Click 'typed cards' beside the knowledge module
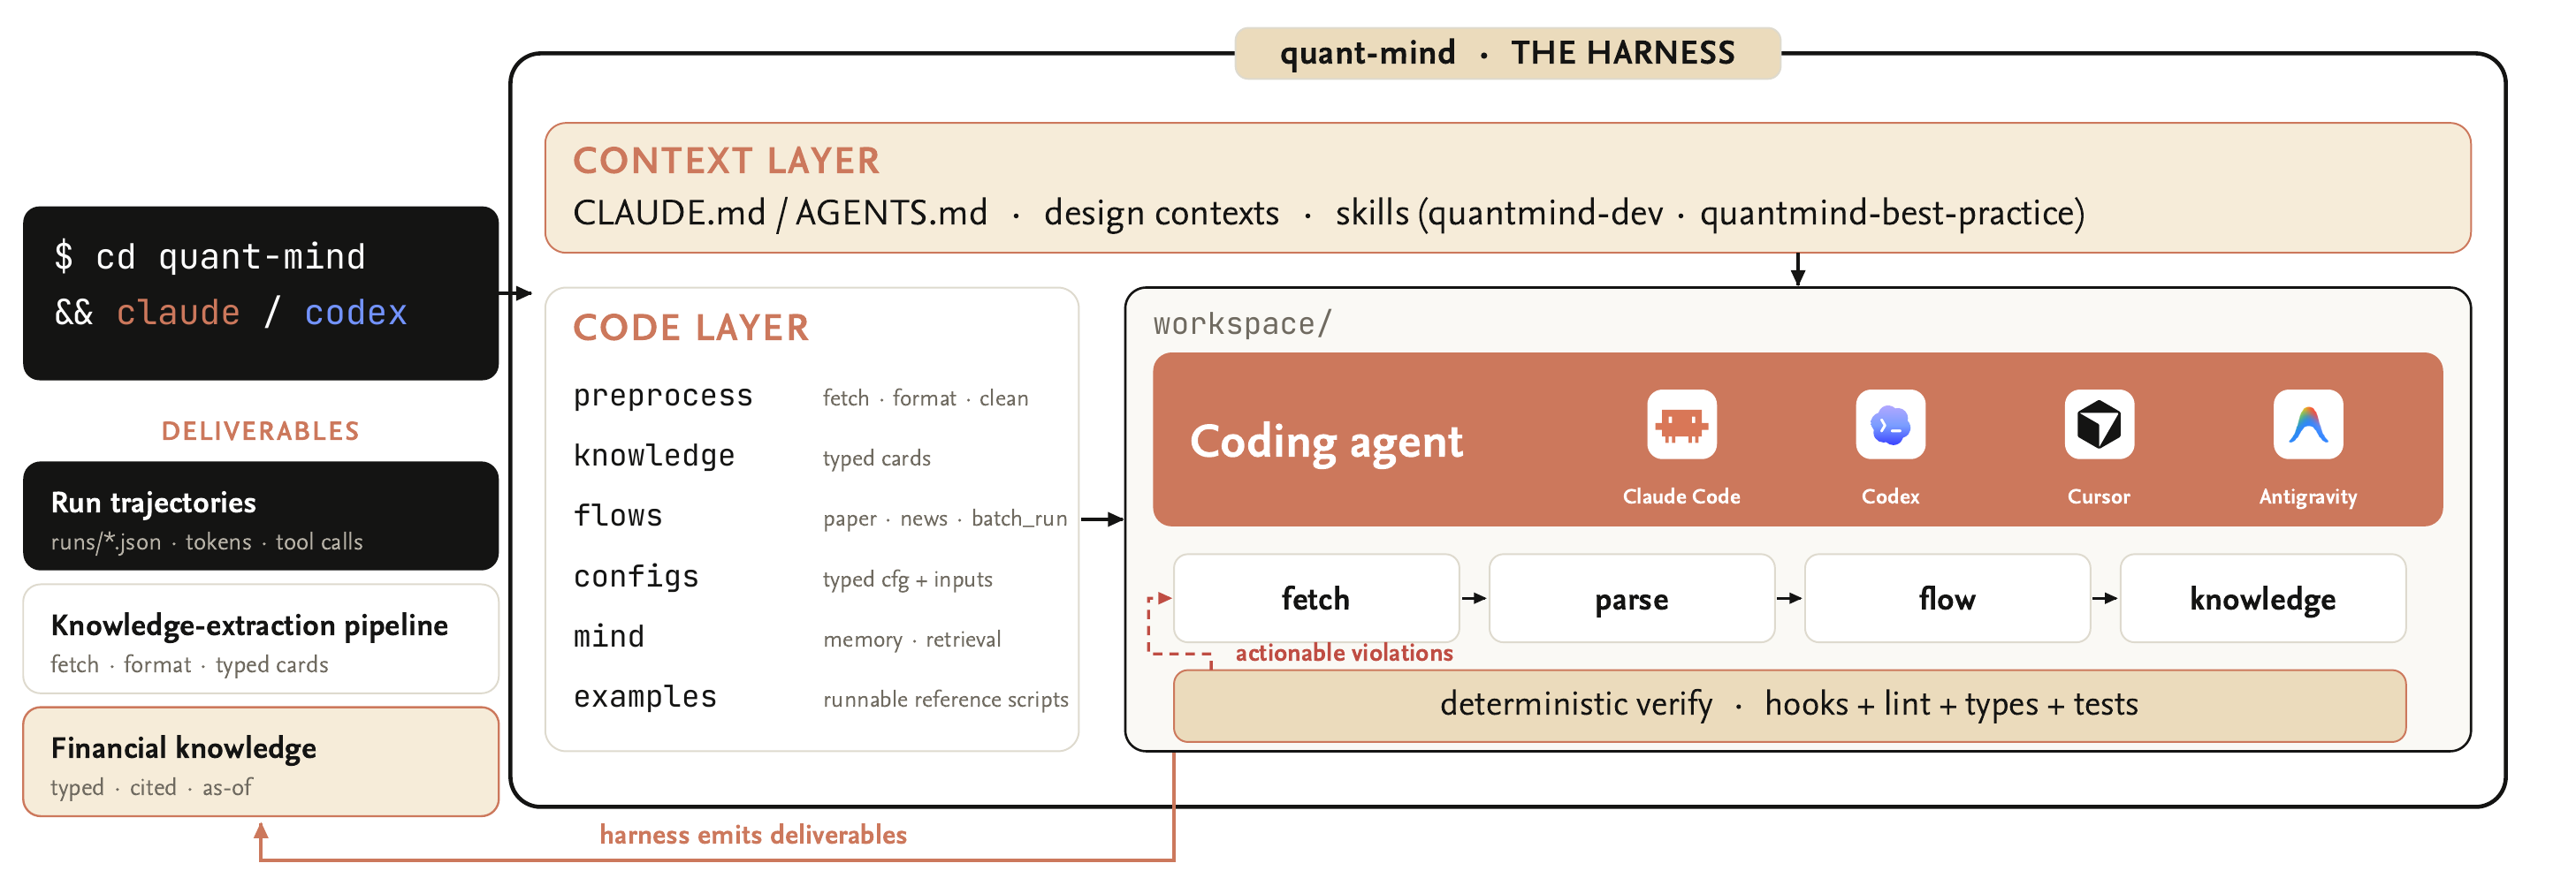This screenshot has height=886, width=2576. pyautogui.click(x=876, y=458)
